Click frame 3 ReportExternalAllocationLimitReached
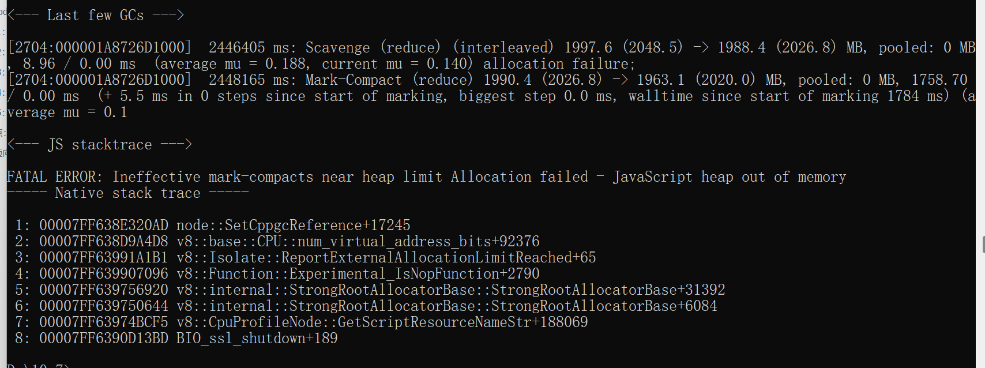 coord(386,258)
